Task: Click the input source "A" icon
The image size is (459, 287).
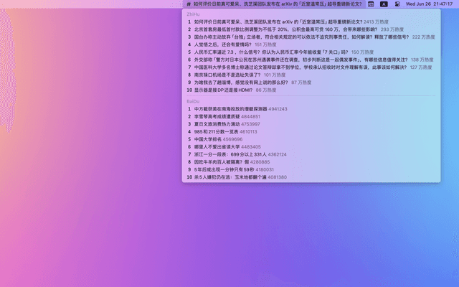Action: [384, 4]
